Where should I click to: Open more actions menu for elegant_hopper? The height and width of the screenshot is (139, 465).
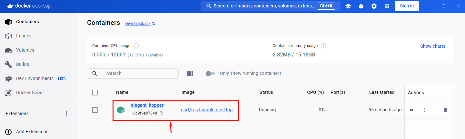(424, 110)
